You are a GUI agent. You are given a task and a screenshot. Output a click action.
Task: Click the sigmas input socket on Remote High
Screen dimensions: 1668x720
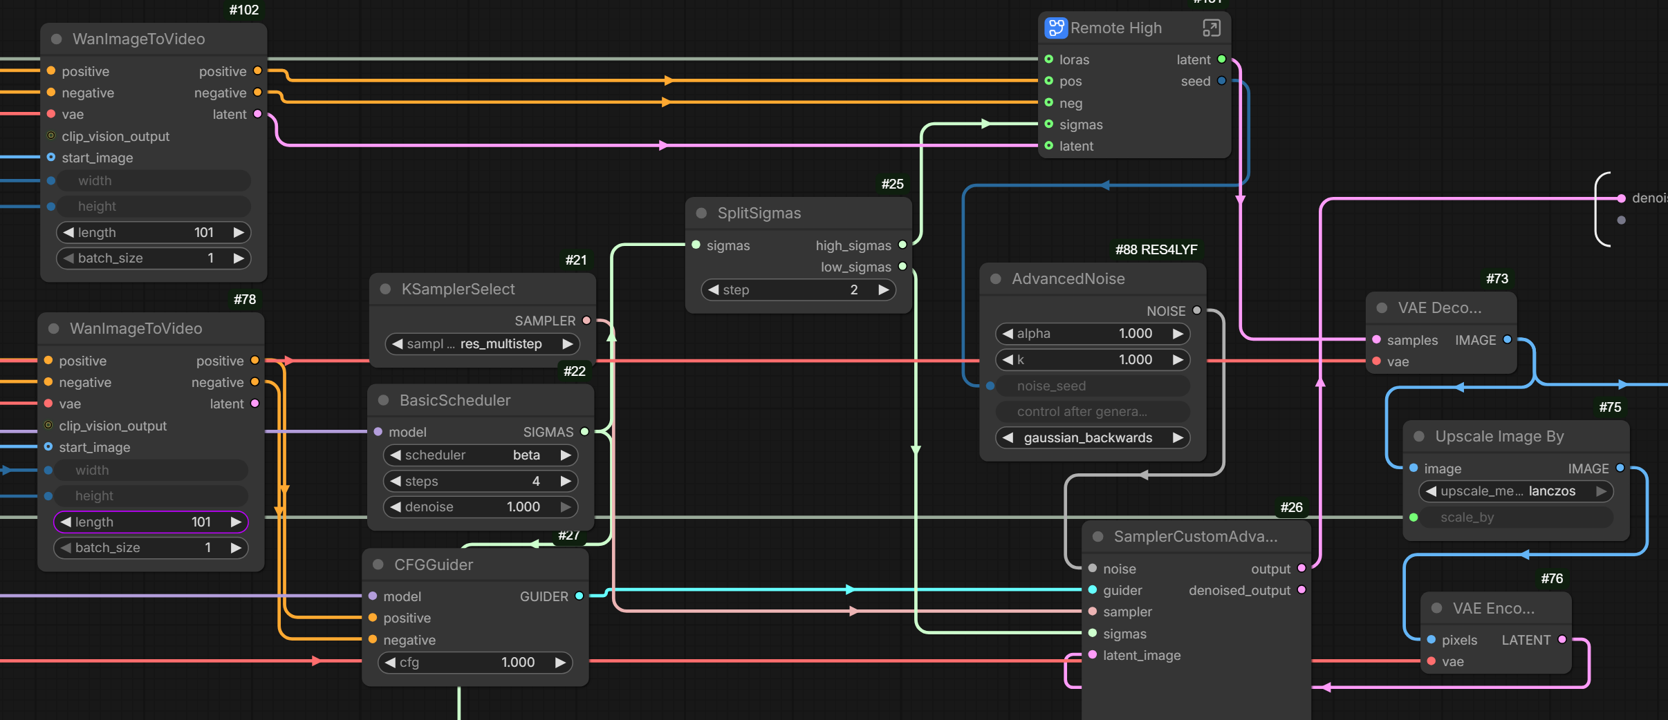(1049, 124)
